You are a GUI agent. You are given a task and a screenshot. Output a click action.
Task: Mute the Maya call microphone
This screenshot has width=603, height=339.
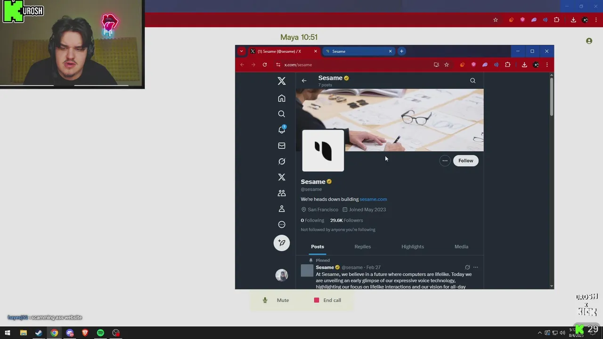coord(276,300)
